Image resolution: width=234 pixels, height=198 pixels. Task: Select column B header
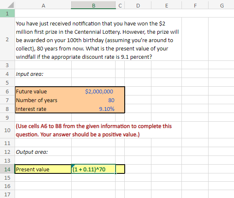[x=93, y=6]
